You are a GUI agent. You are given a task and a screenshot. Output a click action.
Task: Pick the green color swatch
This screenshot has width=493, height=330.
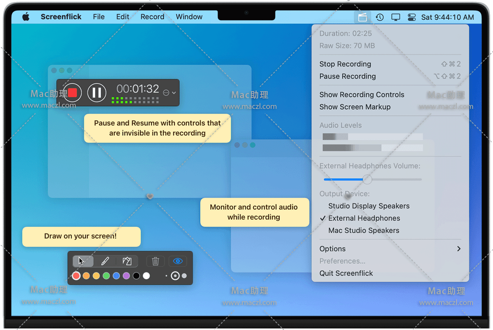(106, 276)
